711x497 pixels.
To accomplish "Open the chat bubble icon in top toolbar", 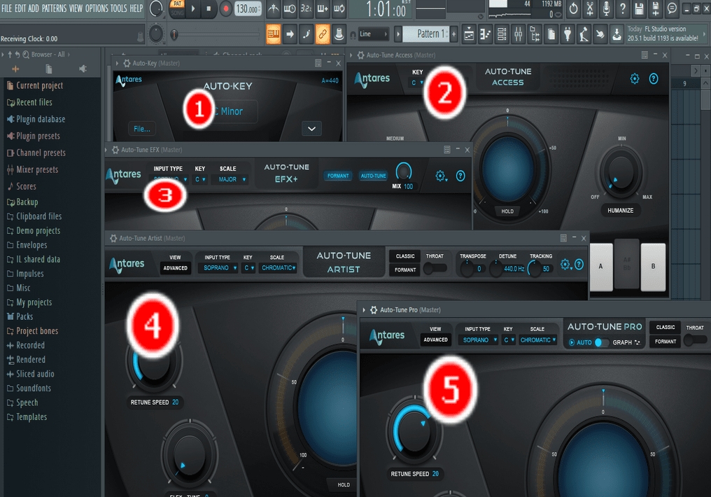I will point(672,8).
